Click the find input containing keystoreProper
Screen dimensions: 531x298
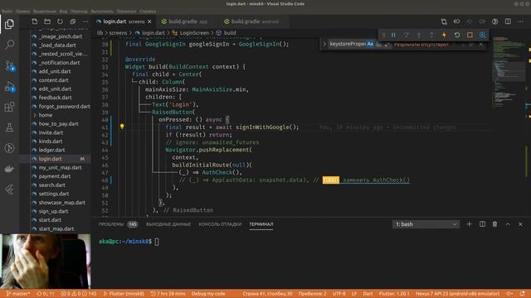(348, 44)
